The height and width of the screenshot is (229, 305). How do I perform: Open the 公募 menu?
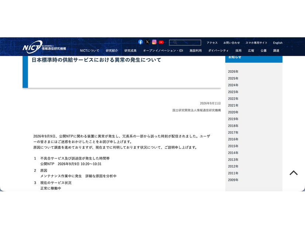click(264, 51)
